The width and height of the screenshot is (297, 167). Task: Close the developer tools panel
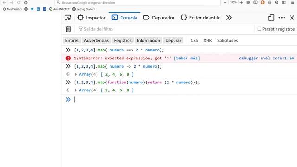pyautogui.click(x=292, y=18)
